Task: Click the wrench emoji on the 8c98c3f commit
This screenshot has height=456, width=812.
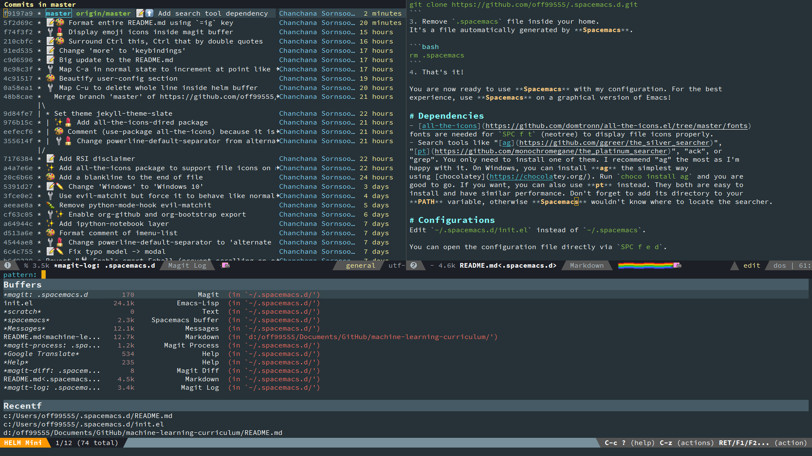Action: (x=50, y=69)
